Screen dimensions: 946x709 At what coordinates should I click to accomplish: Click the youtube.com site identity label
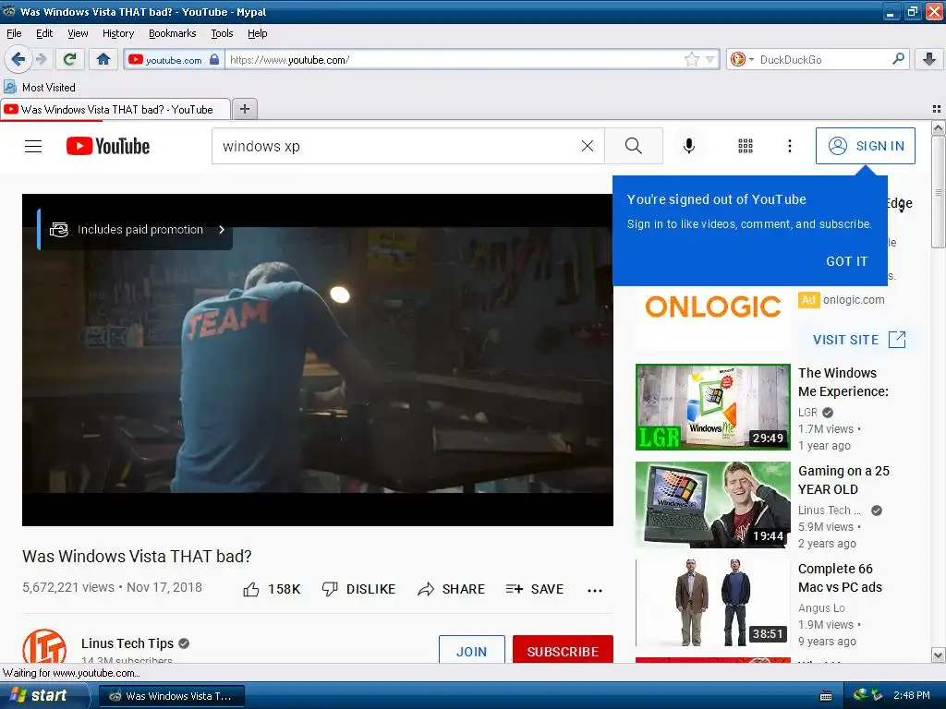point(174,60)
